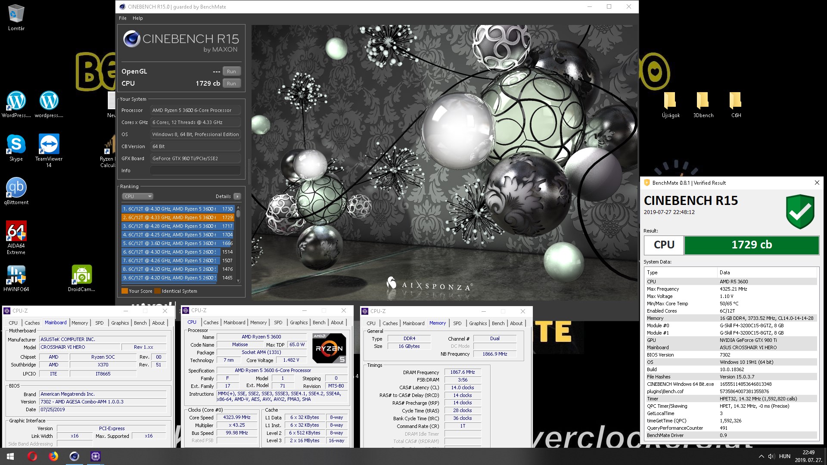Run the CPU benchmark
827x465 pixels.
coord(231,84)
